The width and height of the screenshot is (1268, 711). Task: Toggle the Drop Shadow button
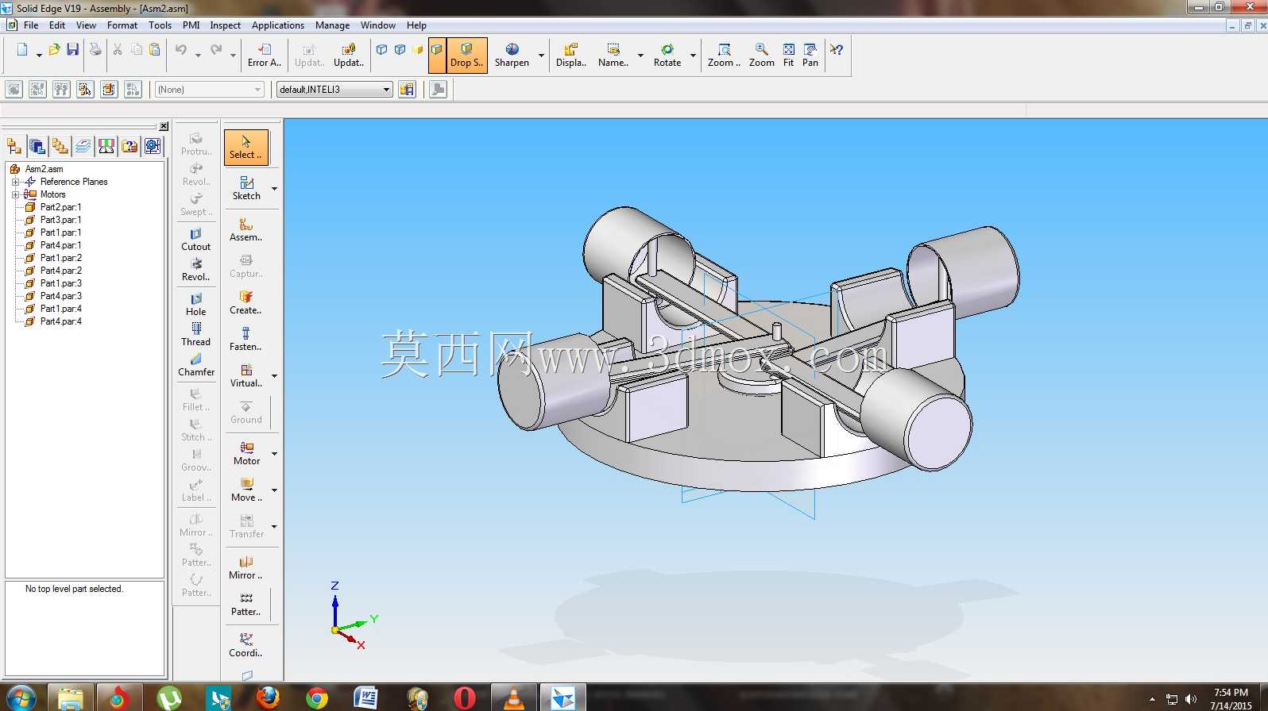click(466, 56)
